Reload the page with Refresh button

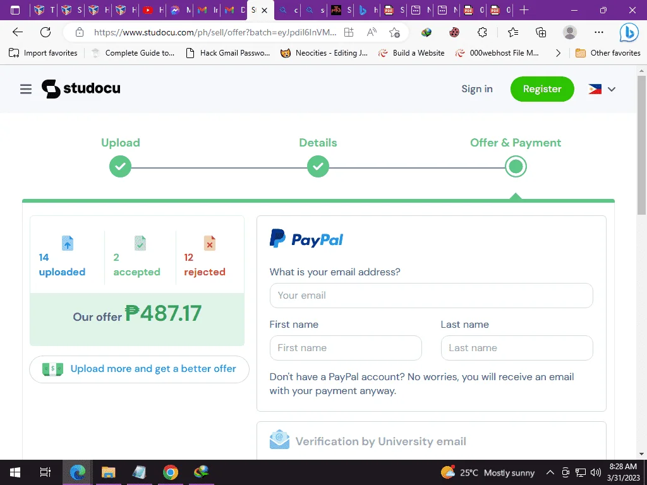(x=45, y=32)
